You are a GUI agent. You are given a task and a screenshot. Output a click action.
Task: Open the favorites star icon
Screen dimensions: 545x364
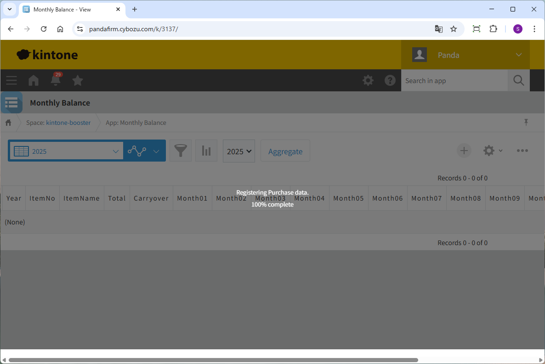pos(78,81)
